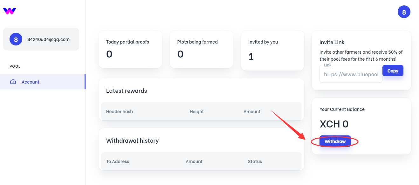This screenshot has height=185, width=419.
Task: Click the XCH 0 balance amount
Action: coord(334,124)
